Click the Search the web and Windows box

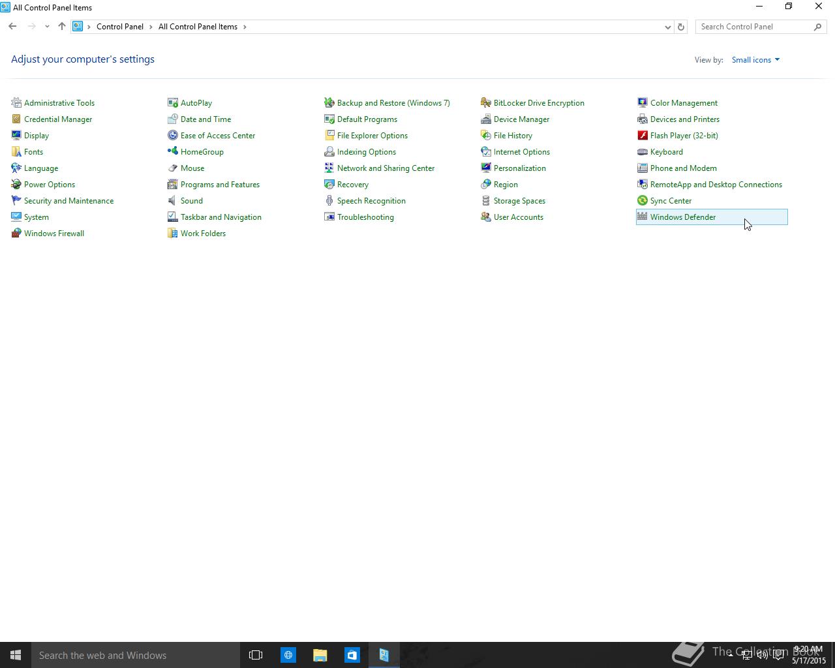pyautogui.click(x=136, y=655)
